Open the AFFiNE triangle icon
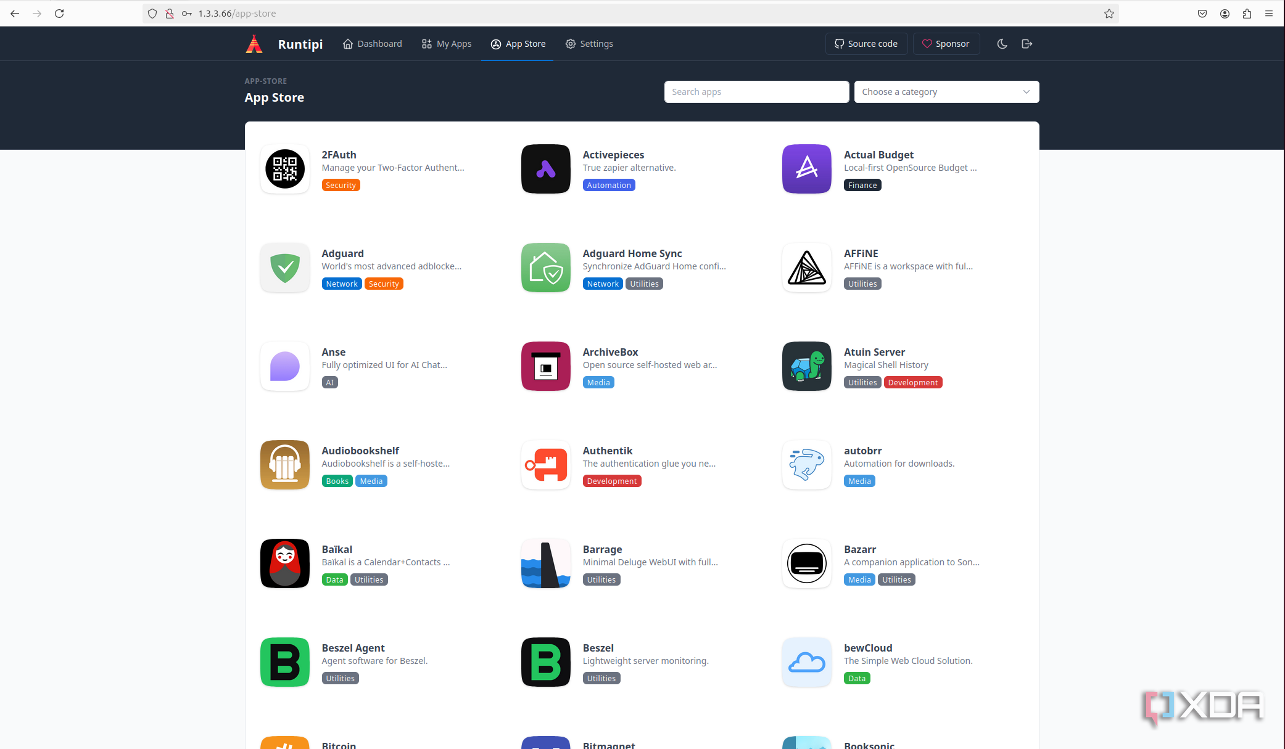Image resolution: width=1285 pixels, height=749 pixels. coord(806,268)
